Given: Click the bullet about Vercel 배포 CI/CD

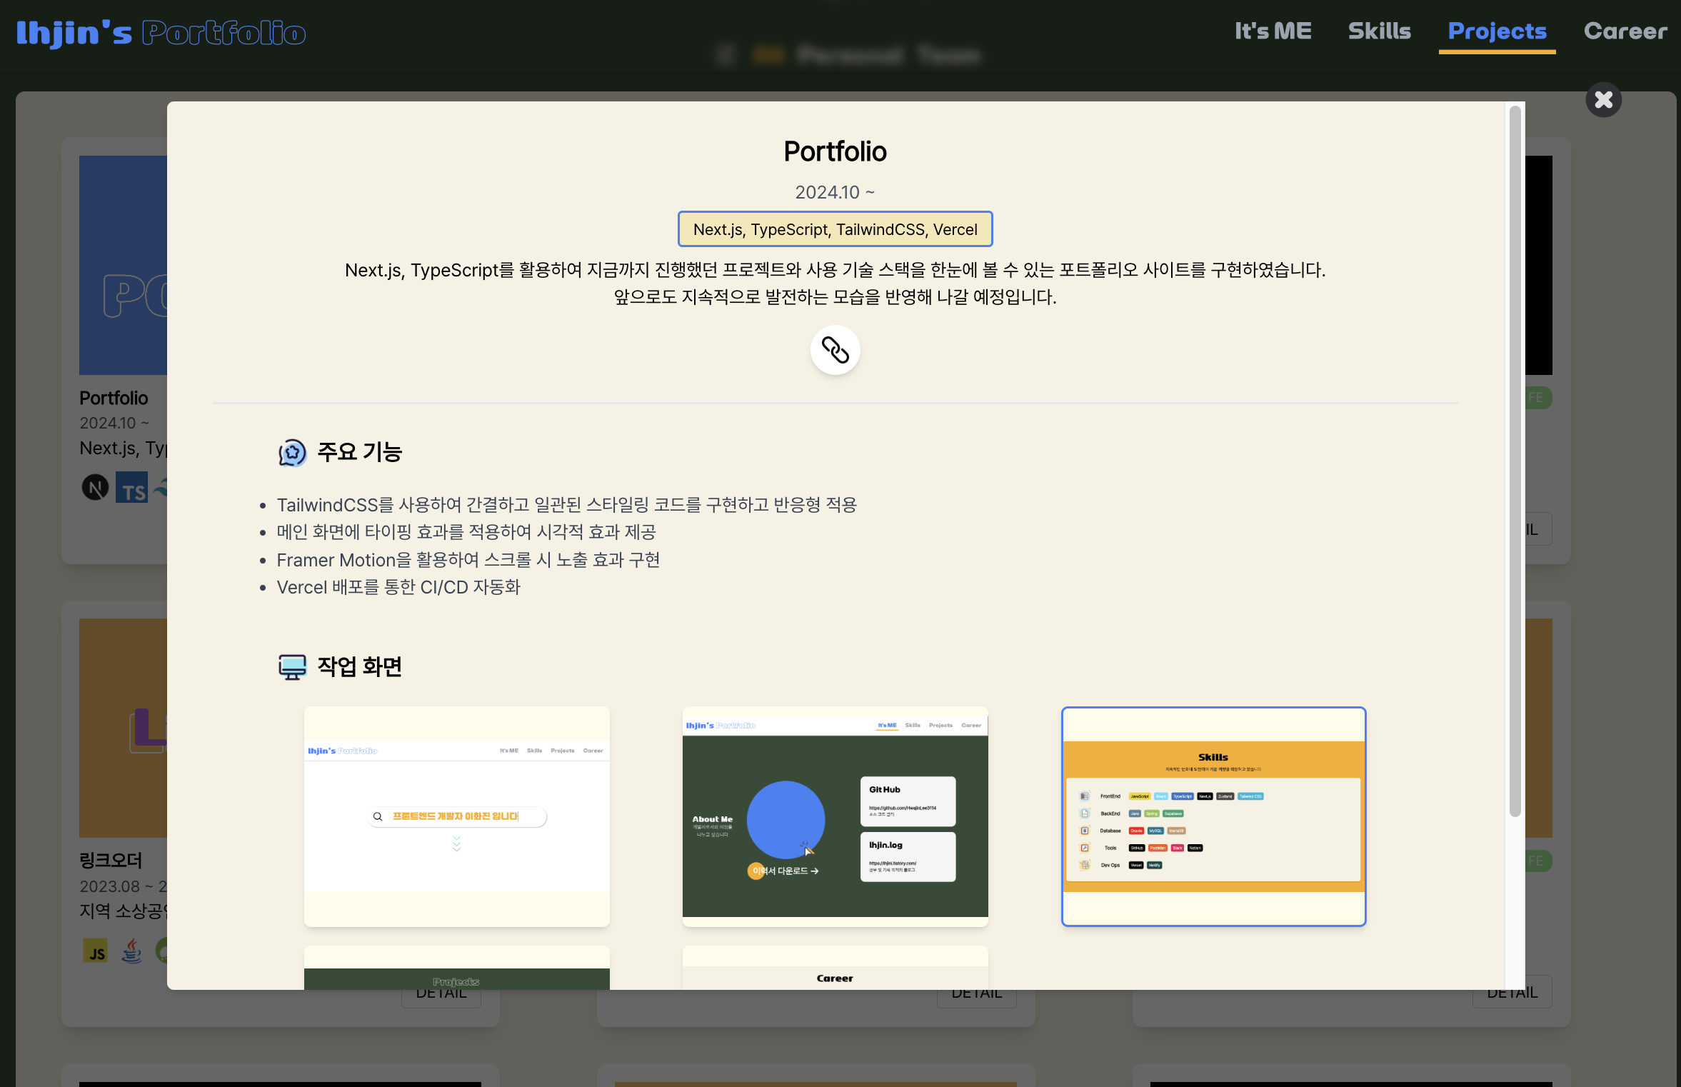Looking at the screenshot, I should 398,587.
